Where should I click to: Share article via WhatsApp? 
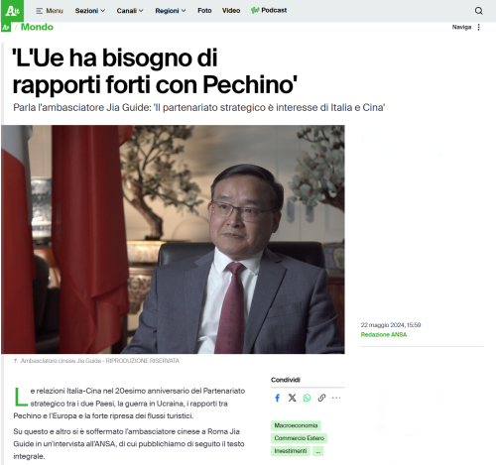click(307, 398)
